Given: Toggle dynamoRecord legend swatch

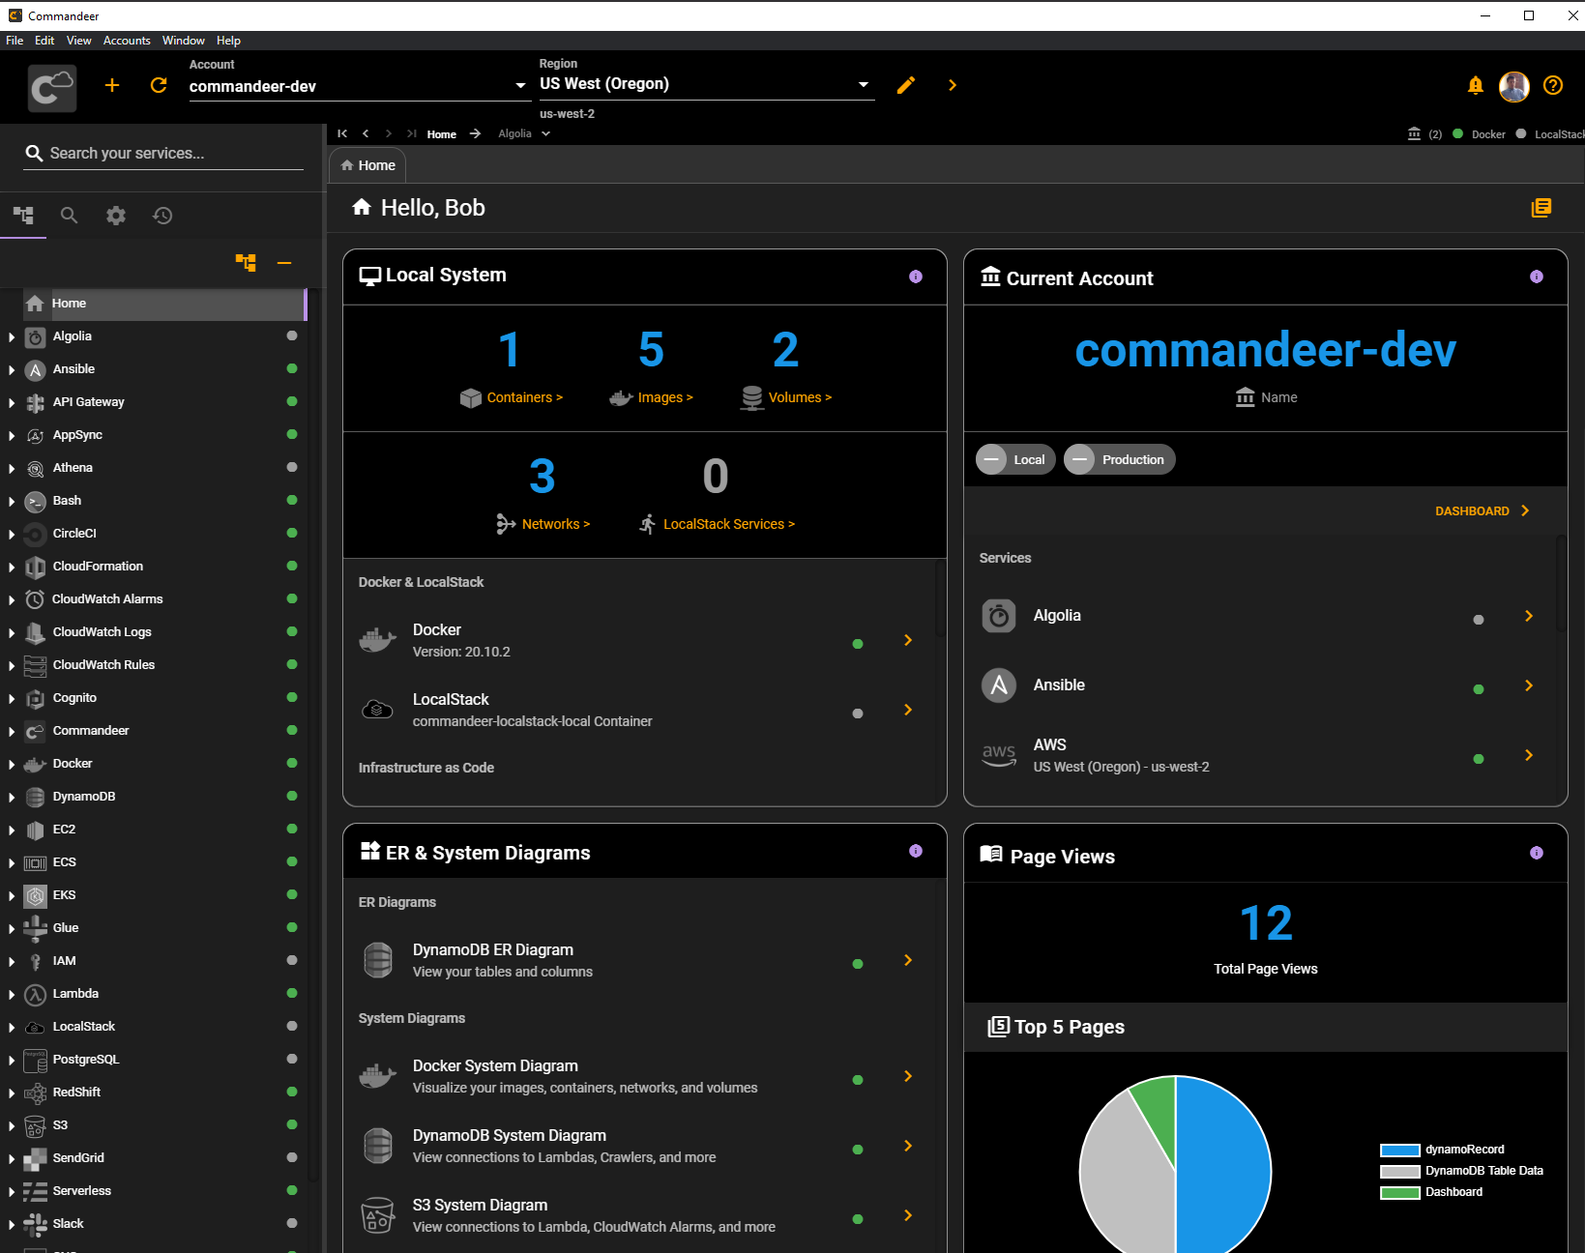Looking at the screenshot, I should pyautogui.click(x=1399, y=1150).
